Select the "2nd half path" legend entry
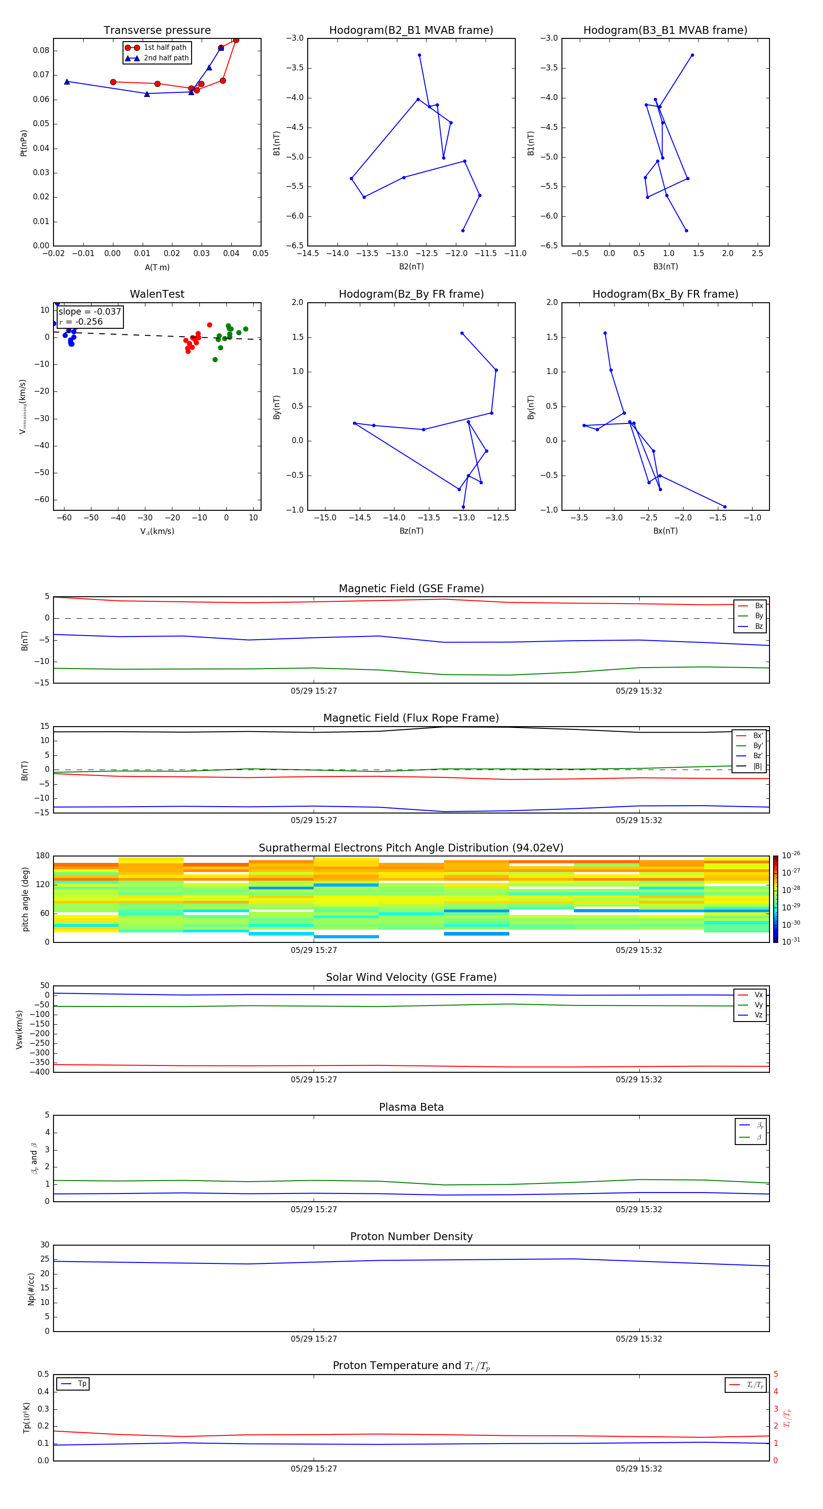Screen dimensions: 823x1509 pos(156,58)
